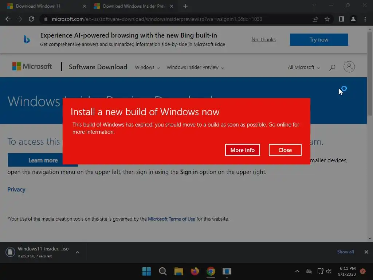
Task: Select the Download Windows Insider Preview tab
Action: pos(134,6)
